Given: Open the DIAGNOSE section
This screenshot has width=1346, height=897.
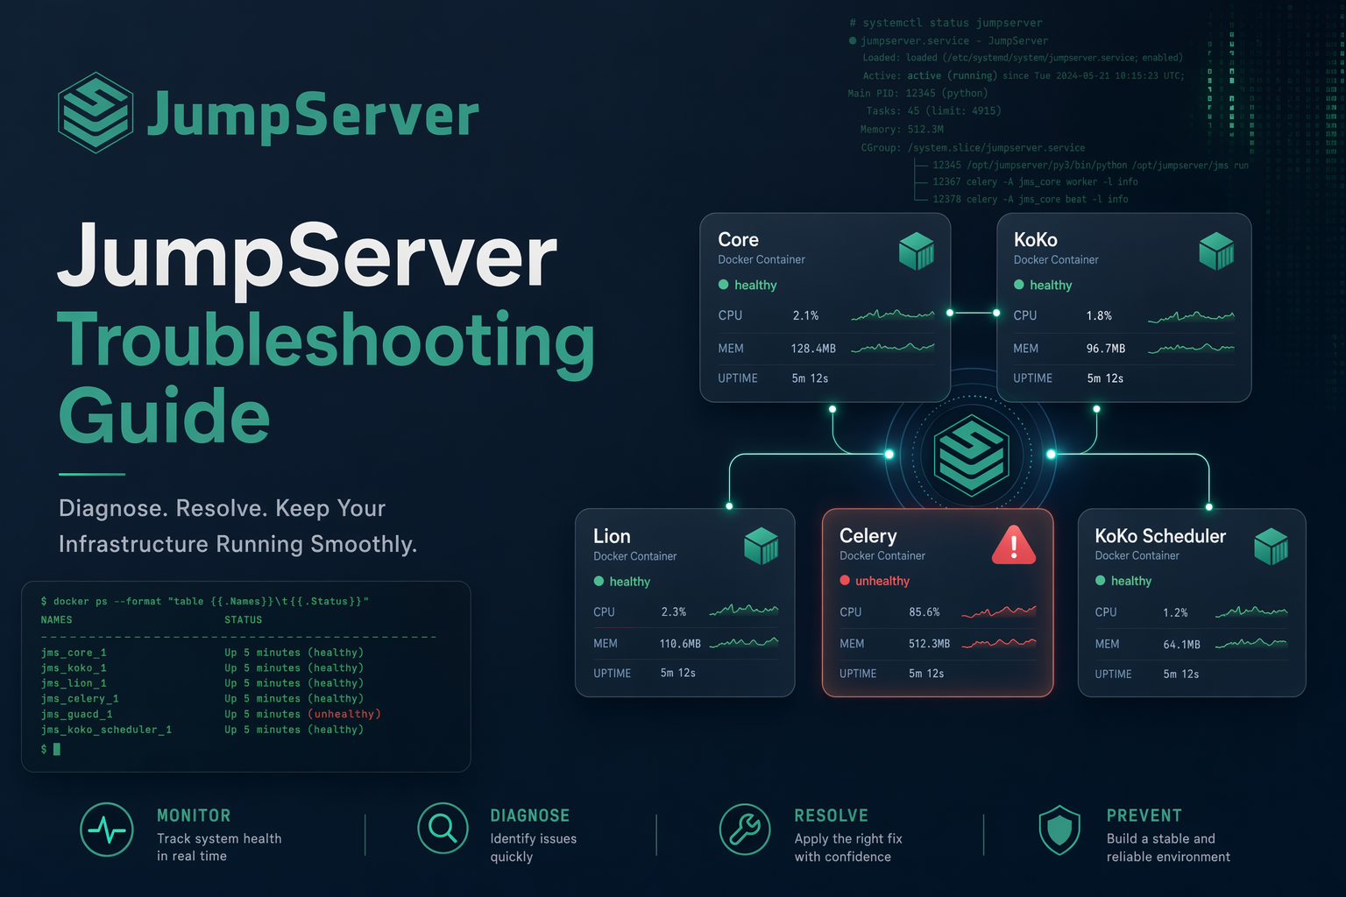Looking at the screenshot, I should (x=530, y=816).
